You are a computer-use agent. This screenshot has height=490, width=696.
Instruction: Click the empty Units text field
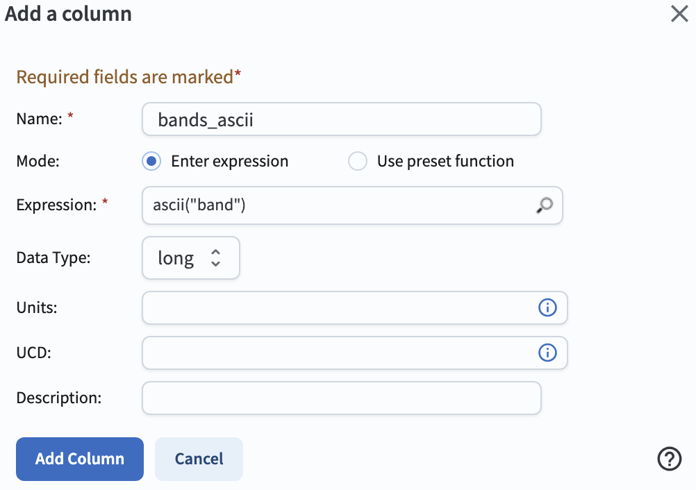[x=333, y=307]
